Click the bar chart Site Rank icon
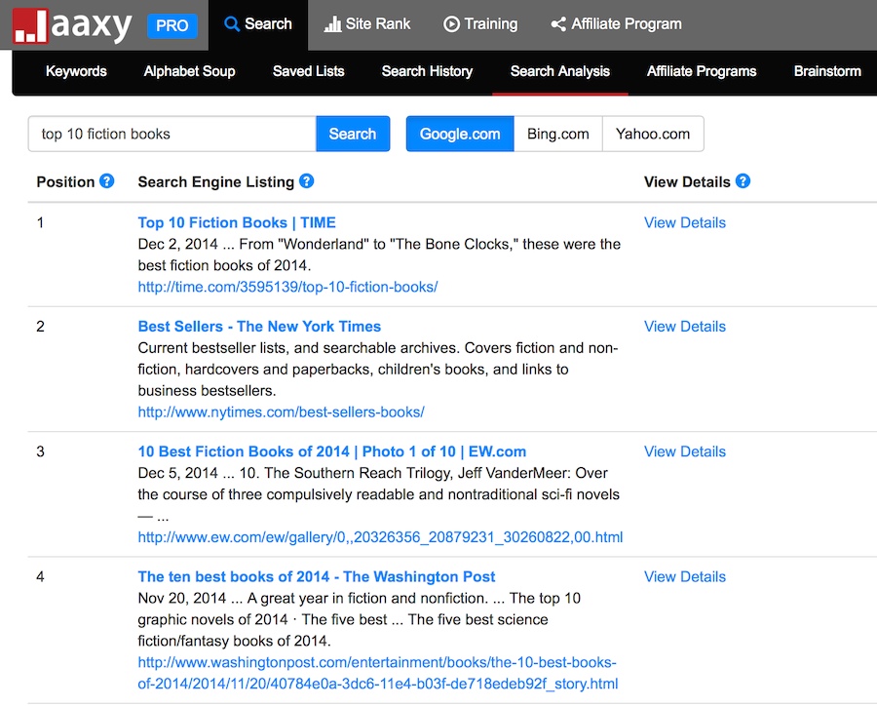The image size is (877, 706). [x=333, y=24]
